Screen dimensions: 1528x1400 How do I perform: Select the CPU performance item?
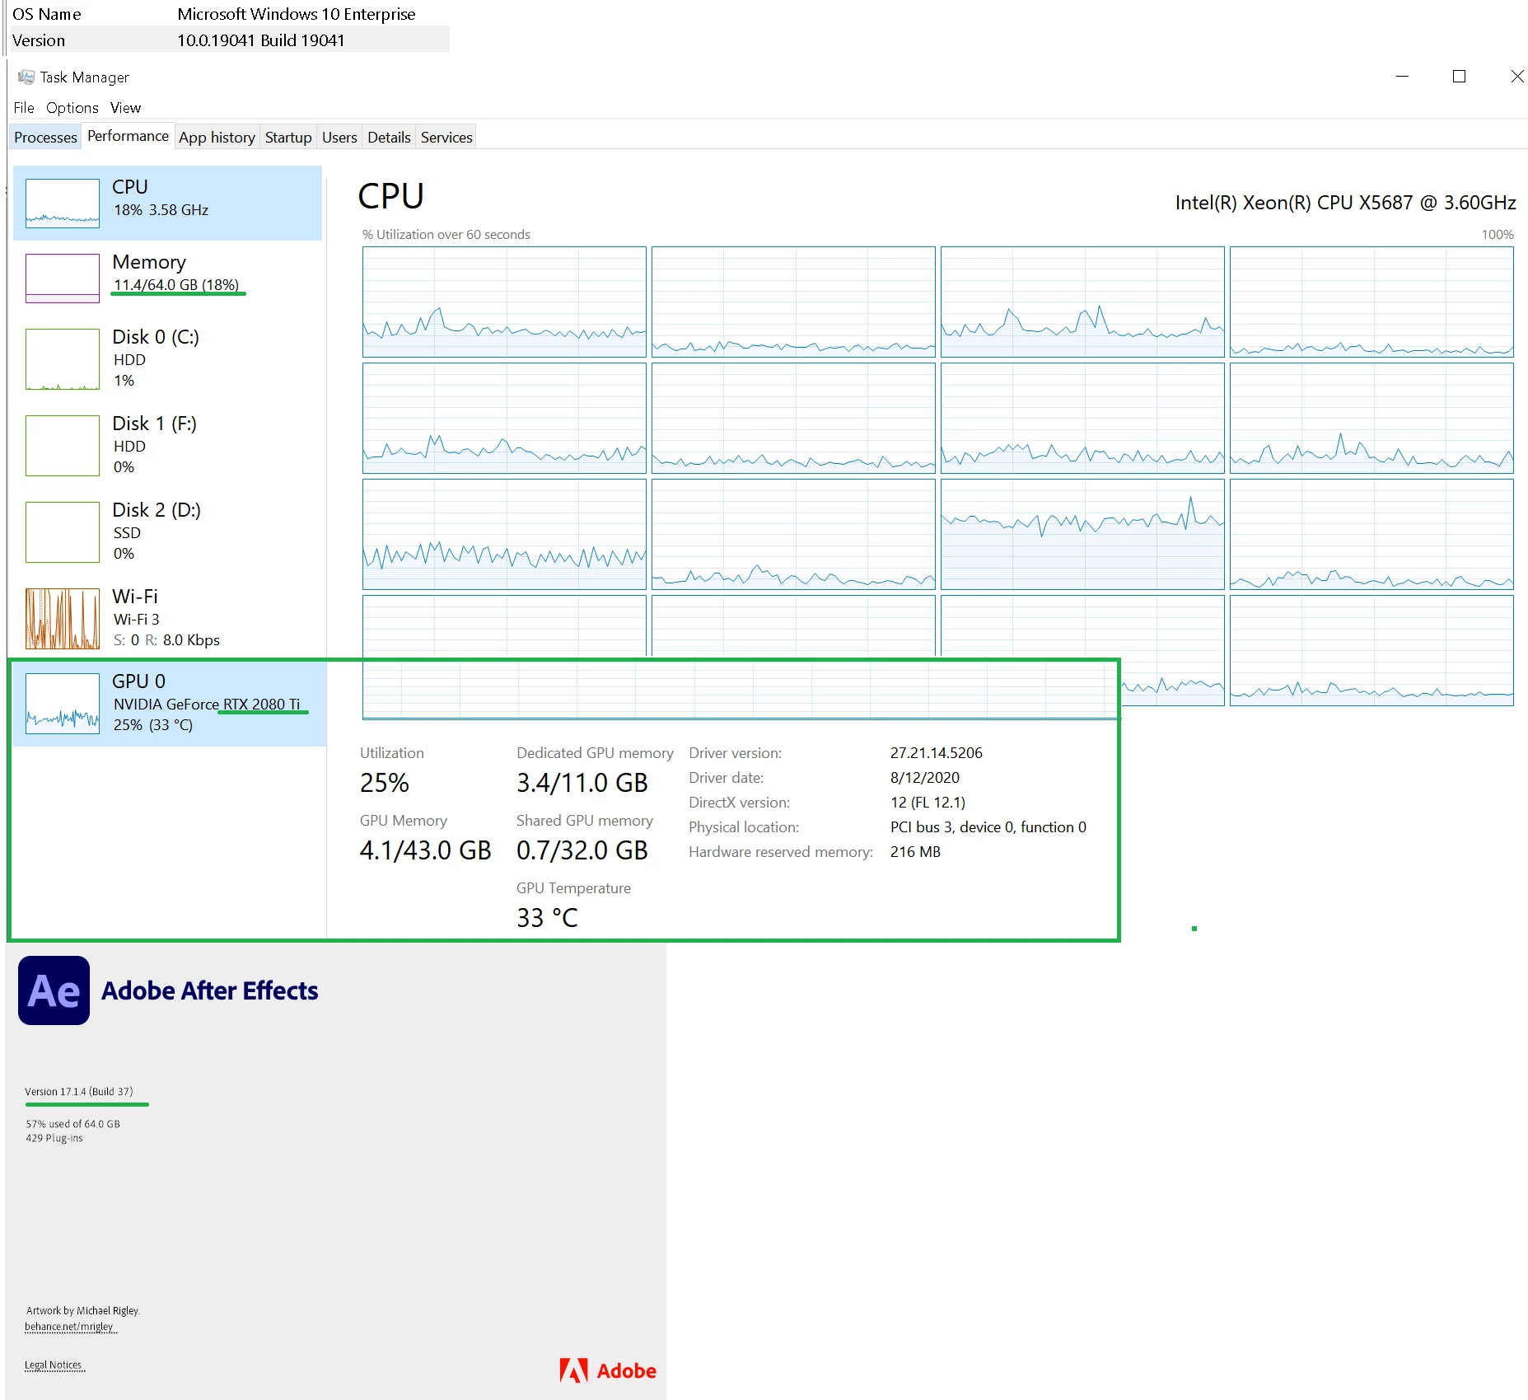coord(168,203)
